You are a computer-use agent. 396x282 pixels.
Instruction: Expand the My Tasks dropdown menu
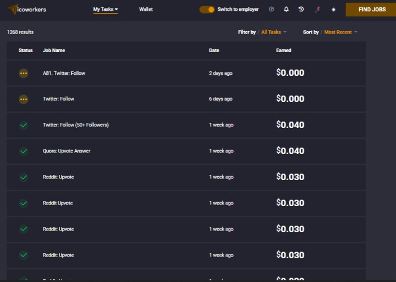tap(105, 10)
